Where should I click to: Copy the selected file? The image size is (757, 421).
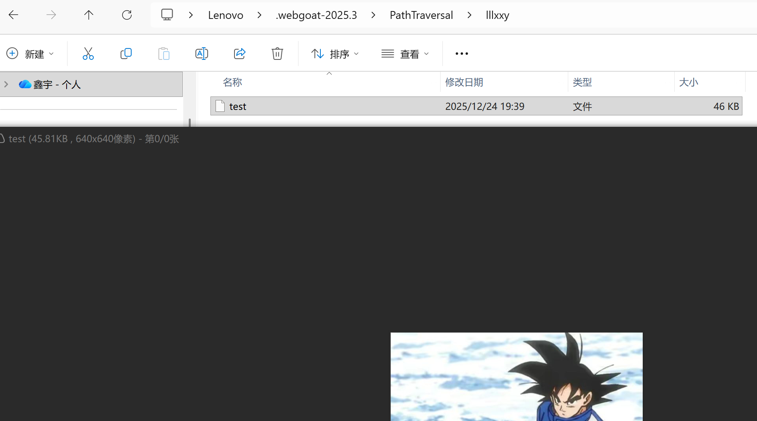coord(126,54)
